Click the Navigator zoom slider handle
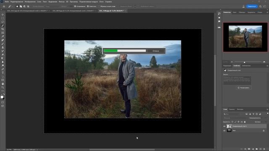The width and height of the screenshot is (269, 151). coord(245,62)
